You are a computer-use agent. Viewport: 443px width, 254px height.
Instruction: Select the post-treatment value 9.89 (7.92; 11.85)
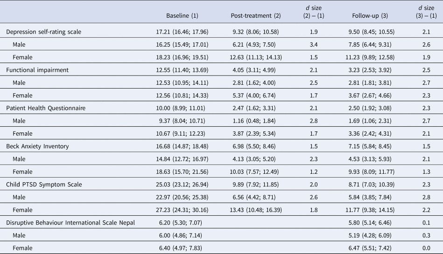click(x=256, y=185)
